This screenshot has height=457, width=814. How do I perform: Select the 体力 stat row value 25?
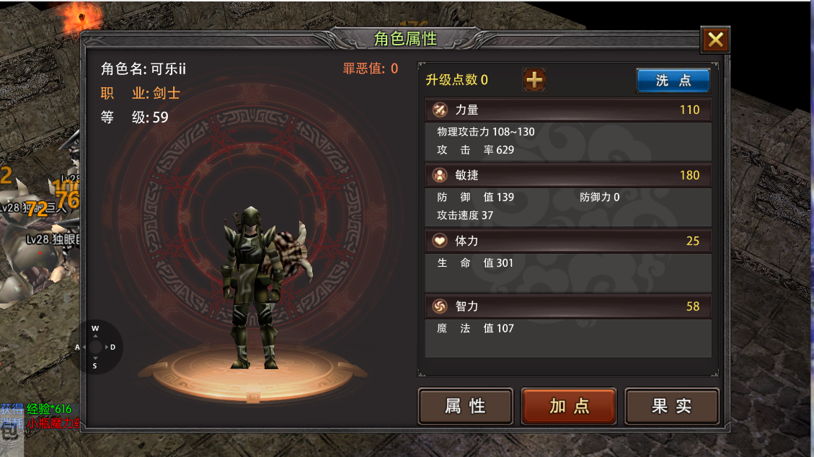click(693, 241)
